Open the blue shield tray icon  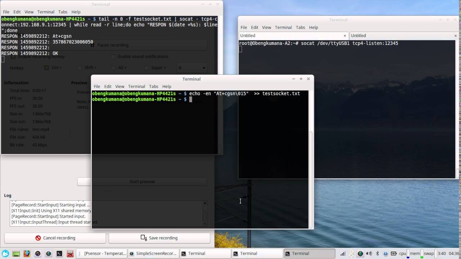(x=386, y=254)
